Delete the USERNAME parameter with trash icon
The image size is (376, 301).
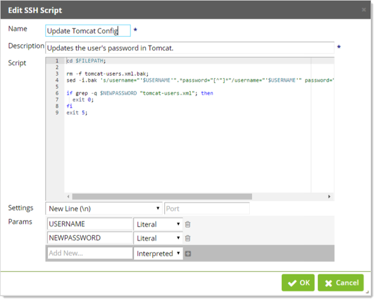(187, 224)
